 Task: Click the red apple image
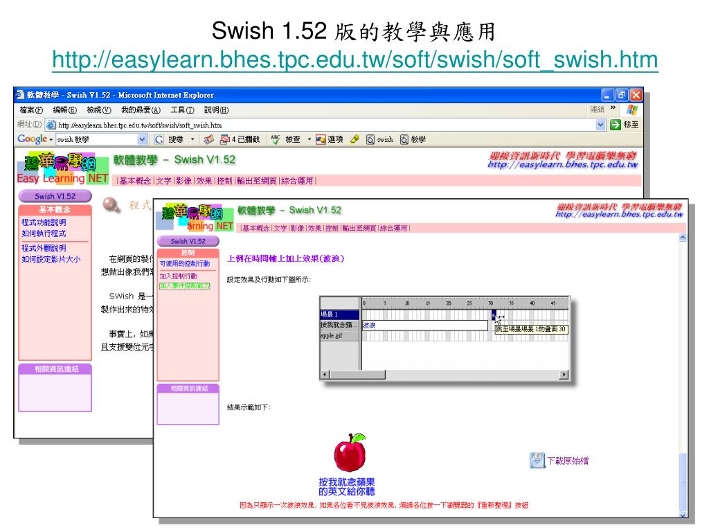pos(350,452)
